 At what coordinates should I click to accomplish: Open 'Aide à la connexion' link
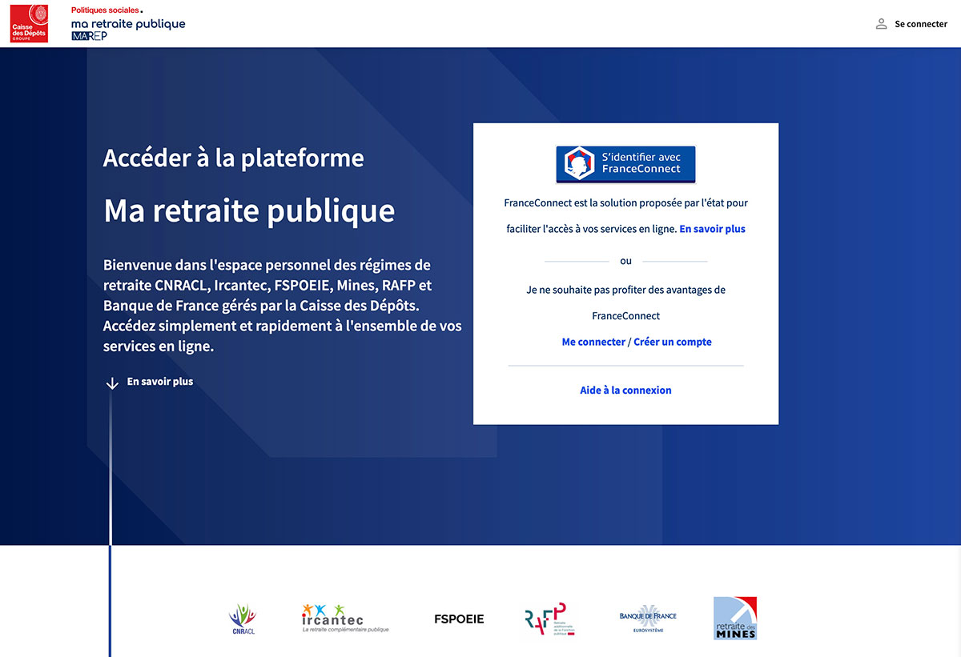coord(625,391)
